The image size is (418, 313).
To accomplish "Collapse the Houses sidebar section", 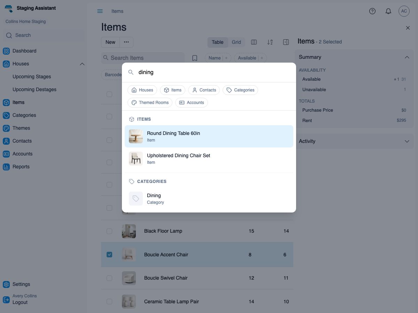I will click(82, 64).
